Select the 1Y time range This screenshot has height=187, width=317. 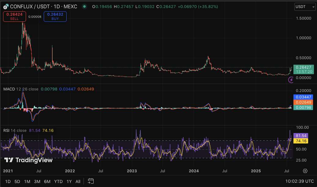pyautogui.click(x=69, y=181)
